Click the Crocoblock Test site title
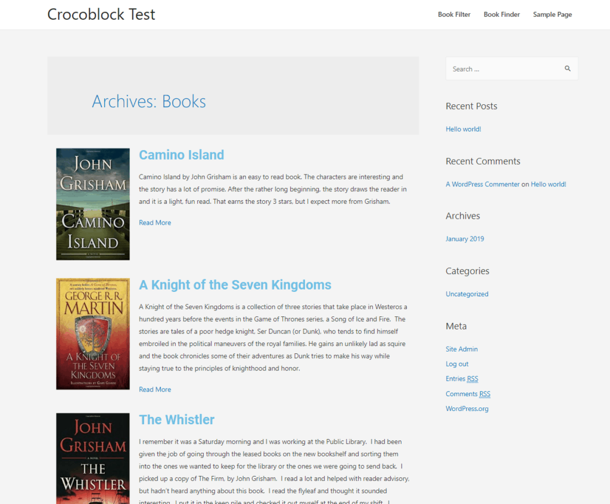 point(101,14)
